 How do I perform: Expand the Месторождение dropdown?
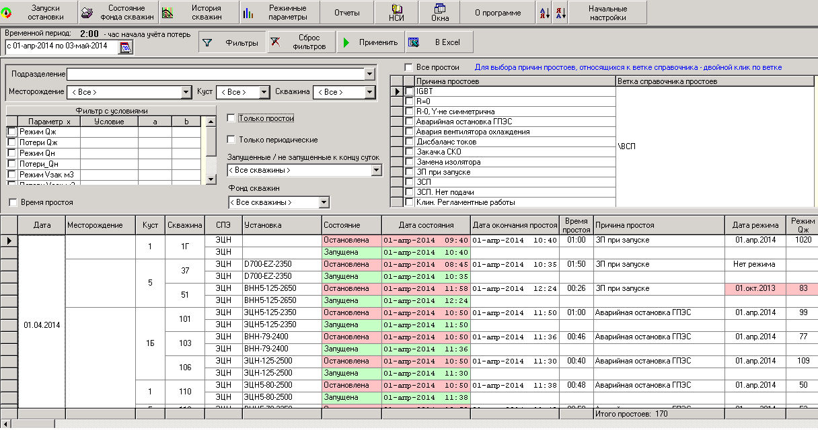pyautogui.click(x=186, y=92)
